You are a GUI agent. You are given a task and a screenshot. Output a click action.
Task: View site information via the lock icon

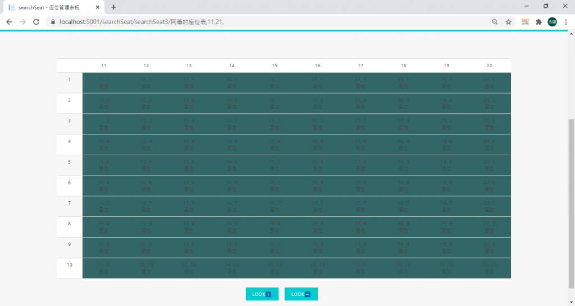pyautogui.click(x=53, y=22)
